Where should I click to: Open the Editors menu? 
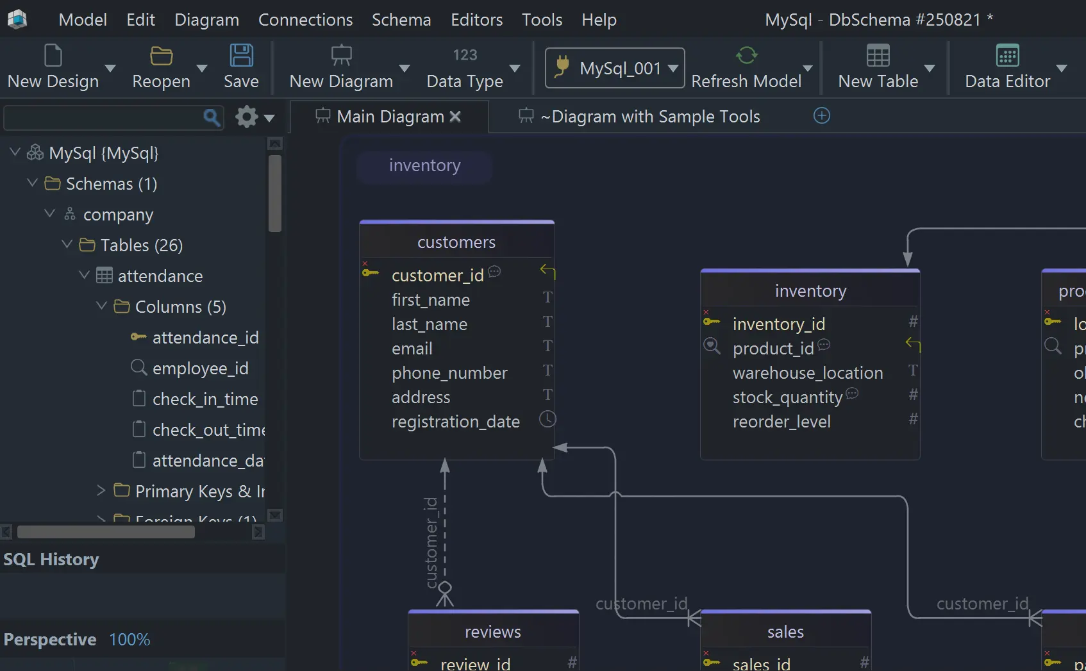coord(476,20)
